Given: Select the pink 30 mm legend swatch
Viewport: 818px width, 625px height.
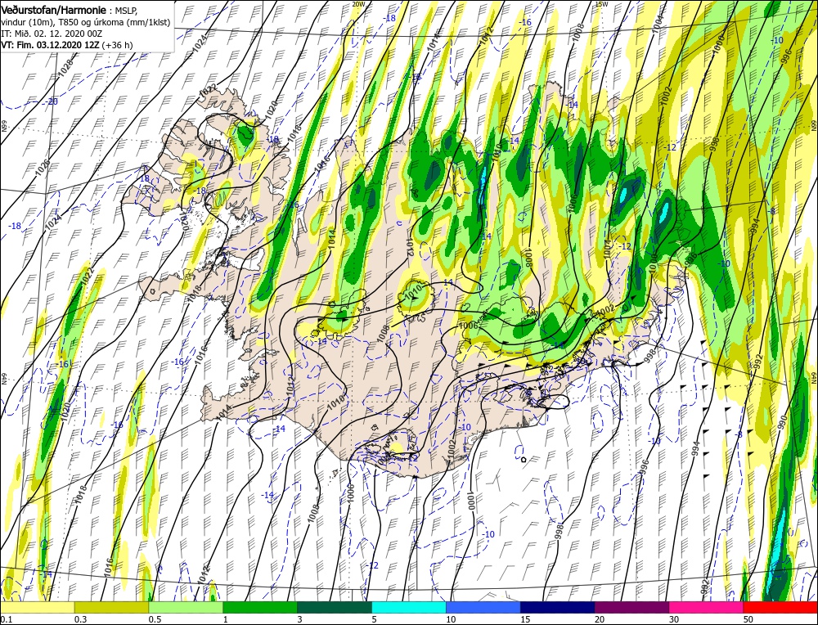Looking at the screenshot, I should click(707, 607).
